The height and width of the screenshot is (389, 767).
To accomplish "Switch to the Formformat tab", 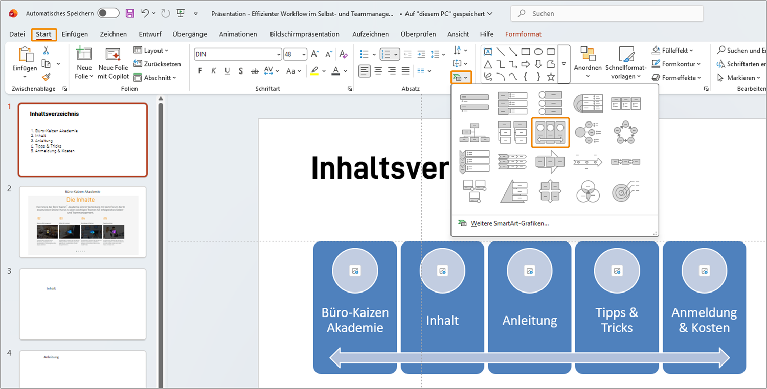I will click(523, 34).
